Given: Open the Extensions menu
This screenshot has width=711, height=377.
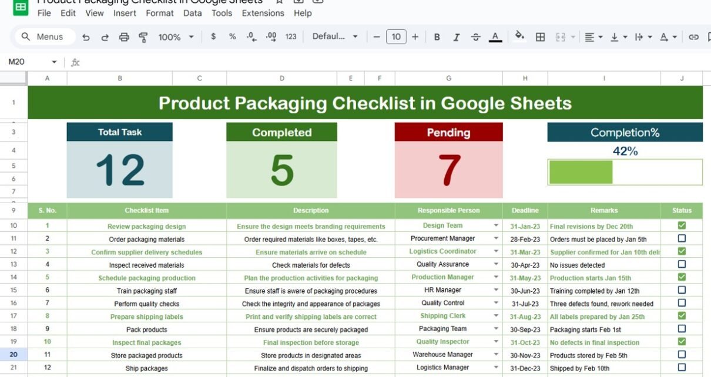Looking at the screenshot, I should click(x=263, y=13).
